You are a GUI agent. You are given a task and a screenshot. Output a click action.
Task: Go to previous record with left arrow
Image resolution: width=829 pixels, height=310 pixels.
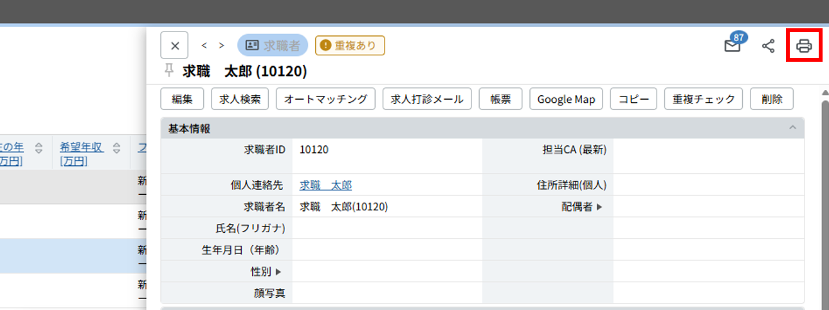[204, 46]
